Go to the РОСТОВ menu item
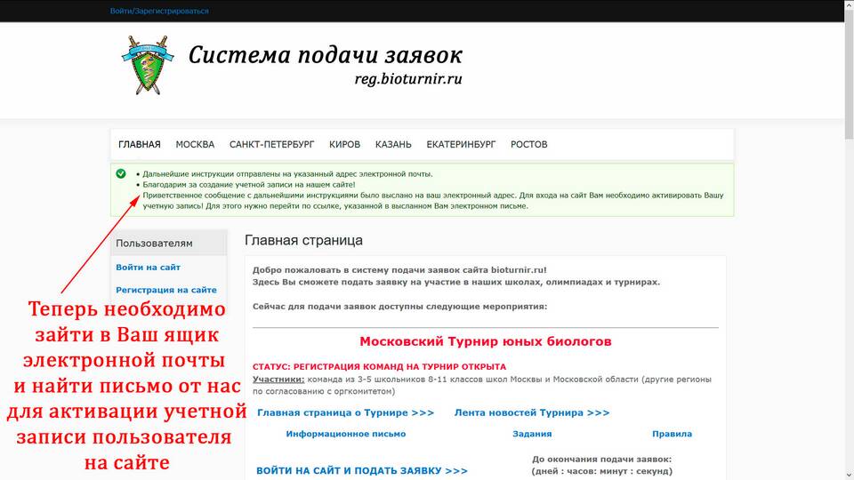This screenshot has height=480, width=854. pyautogui.click(x=529, y=144)
